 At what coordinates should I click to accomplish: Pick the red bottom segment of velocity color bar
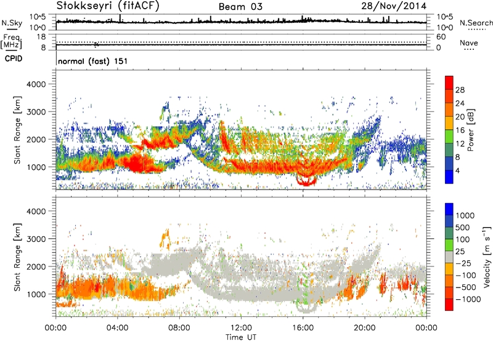449,305
